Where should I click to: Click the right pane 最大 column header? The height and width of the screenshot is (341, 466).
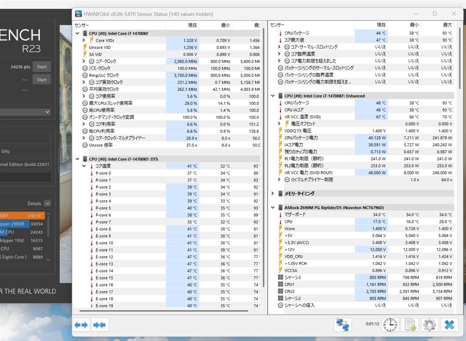(x=447, y=25)
